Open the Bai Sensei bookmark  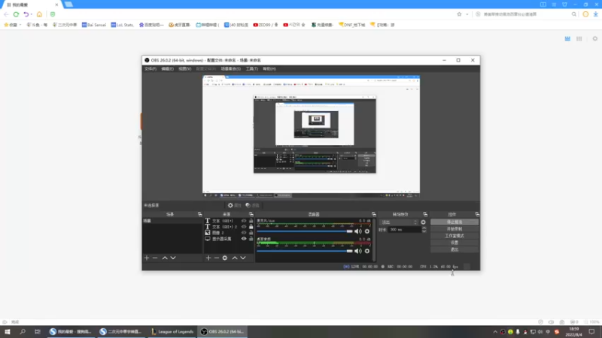point(93,25)
